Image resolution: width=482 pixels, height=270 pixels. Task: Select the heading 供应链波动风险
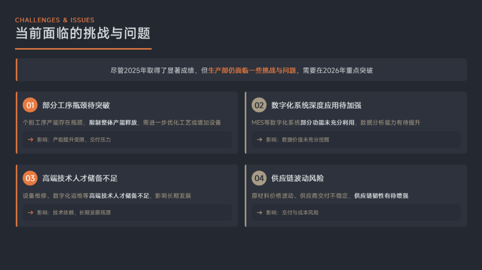click(x=297, y=178)
